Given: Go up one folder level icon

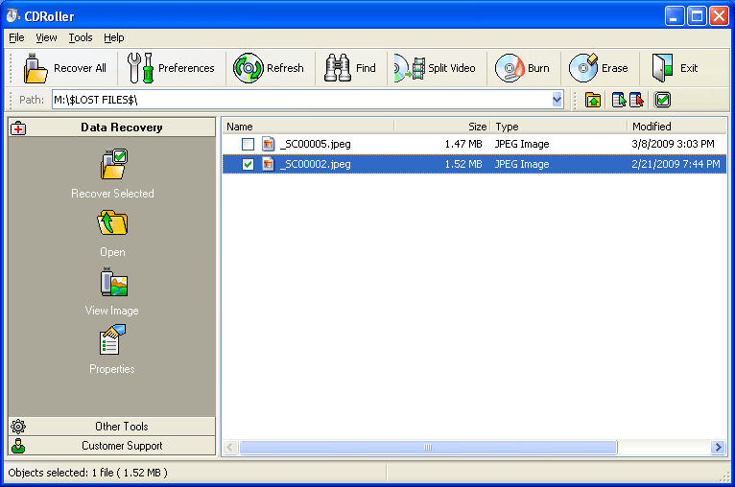Looking at the screenshot, I should (x=593, y=100).
